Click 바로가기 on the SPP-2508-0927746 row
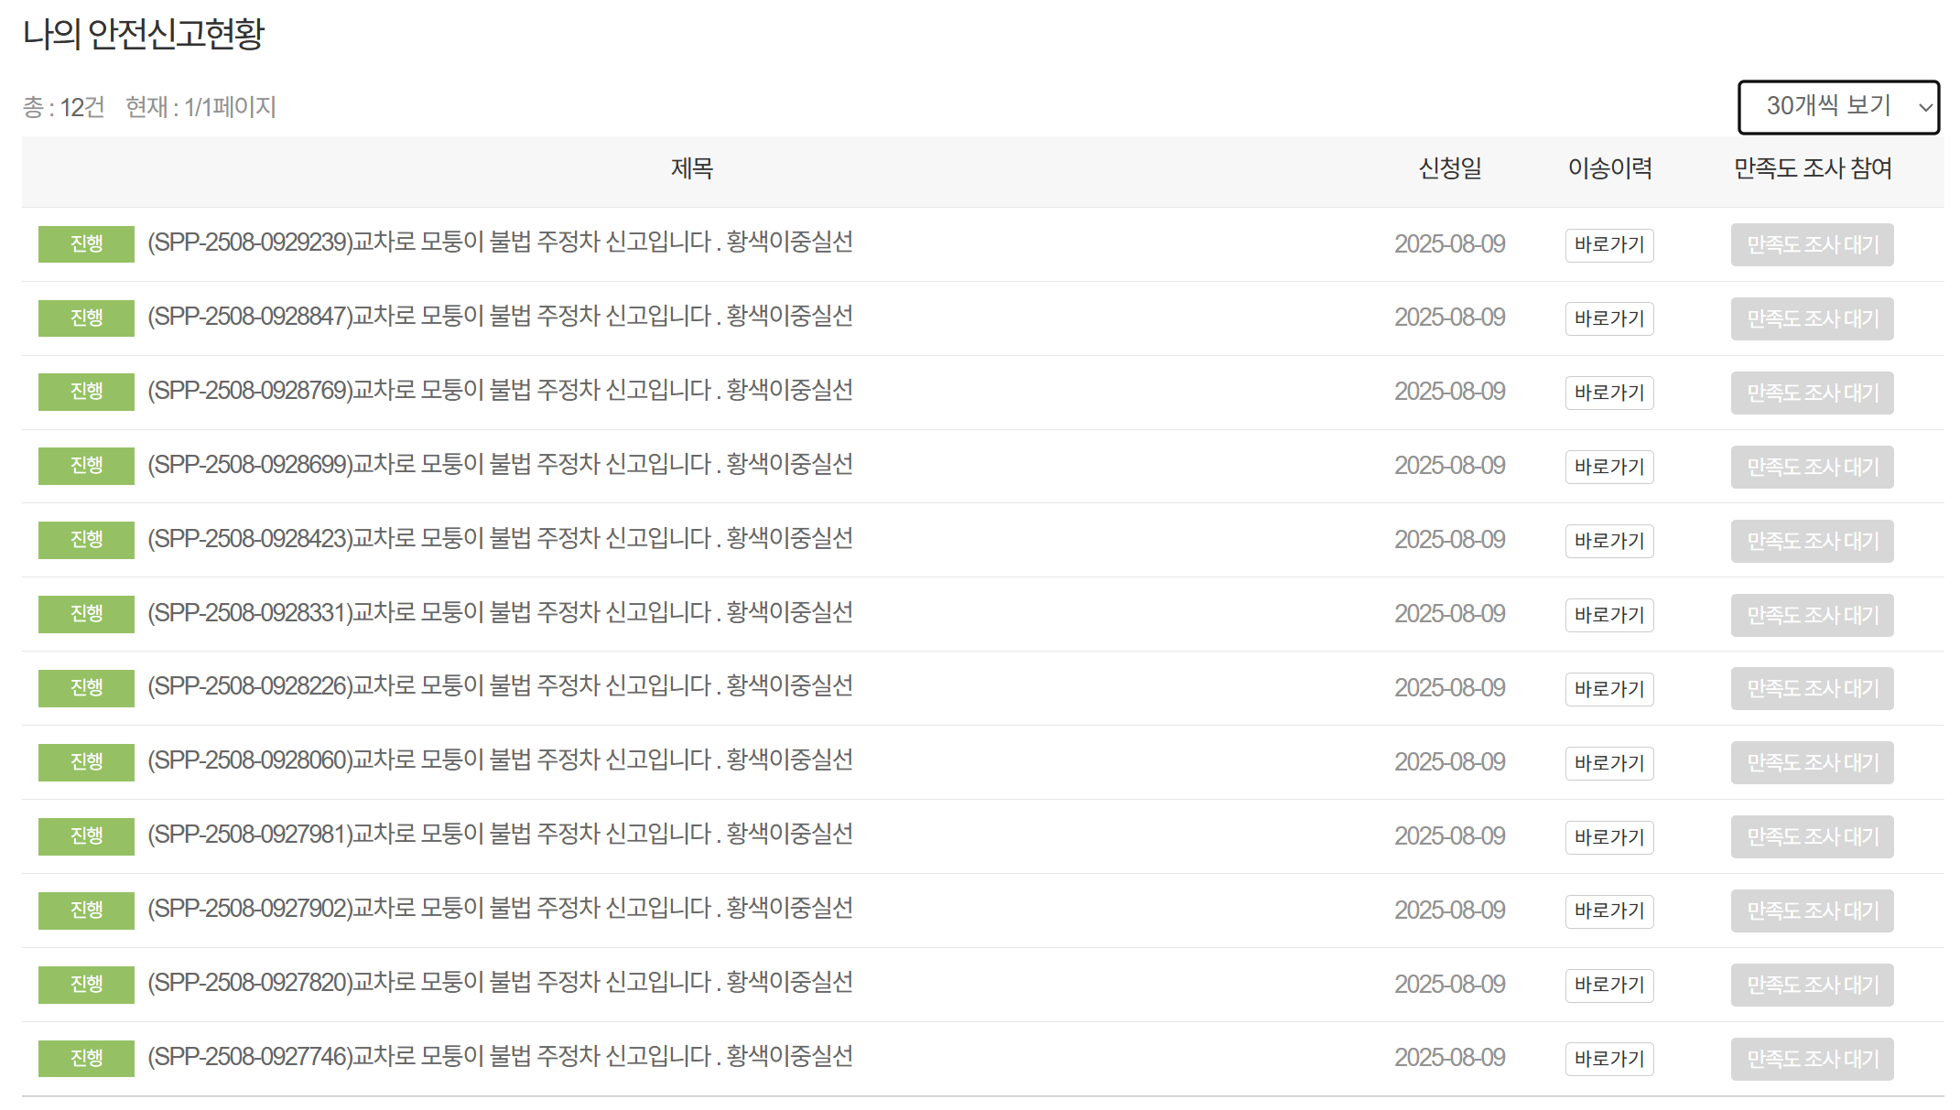 1608,1059
